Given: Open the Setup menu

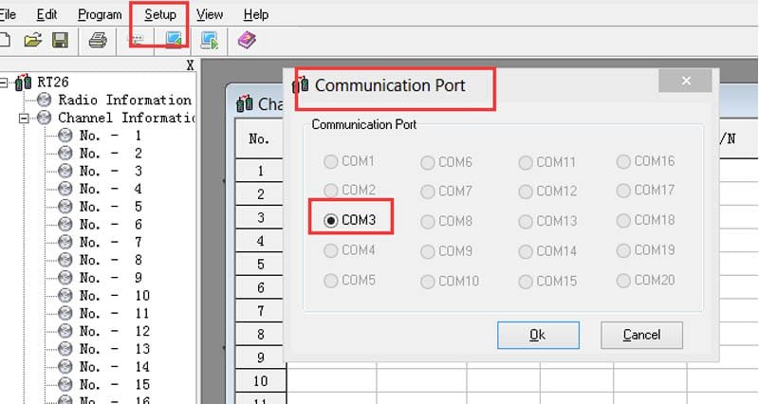Looking at the screenshot, I should coord(159,14).
